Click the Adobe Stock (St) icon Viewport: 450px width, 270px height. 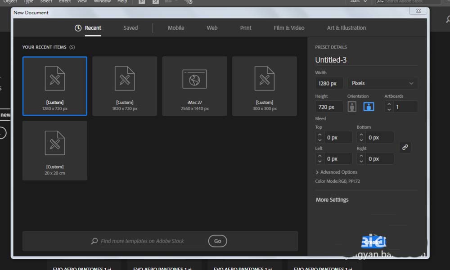tap(155, 2)
